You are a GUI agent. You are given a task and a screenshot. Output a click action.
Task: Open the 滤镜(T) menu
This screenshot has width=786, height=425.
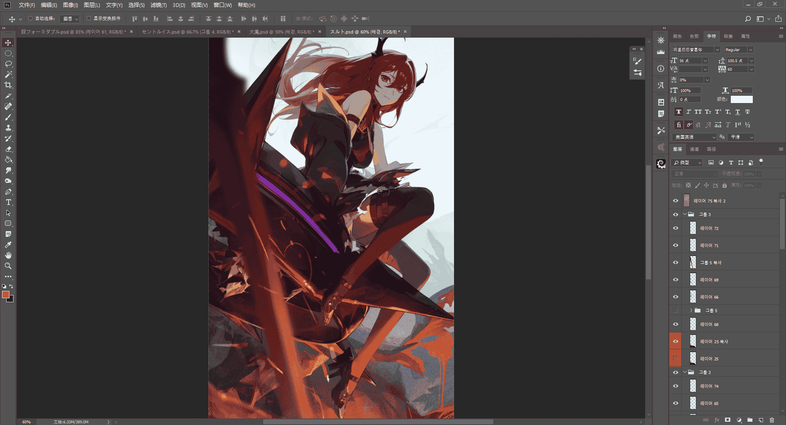(x=158, y=5)
